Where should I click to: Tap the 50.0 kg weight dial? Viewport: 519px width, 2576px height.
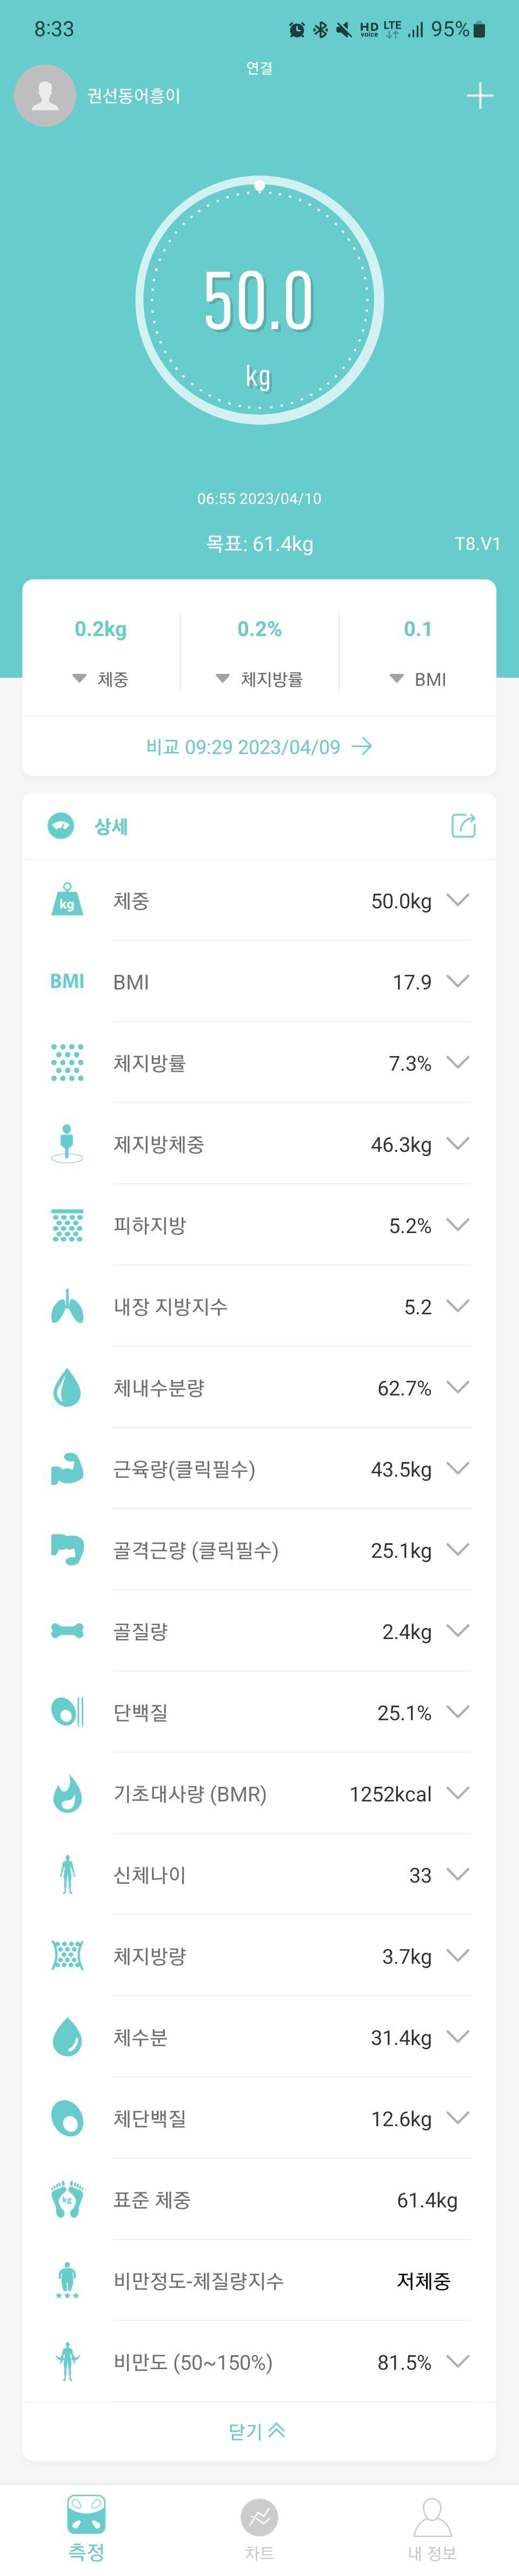259,300
